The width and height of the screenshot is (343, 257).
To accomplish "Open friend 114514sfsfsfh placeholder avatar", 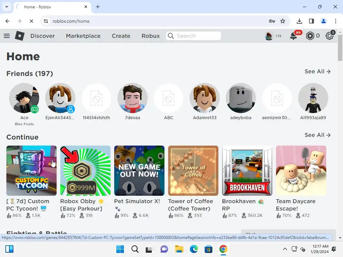I will (96, 98).
